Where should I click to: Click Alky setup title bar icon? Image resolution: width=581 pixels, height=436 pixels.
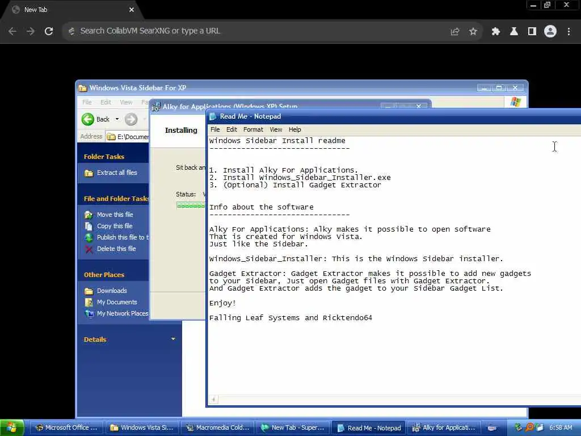click(156, 107)
